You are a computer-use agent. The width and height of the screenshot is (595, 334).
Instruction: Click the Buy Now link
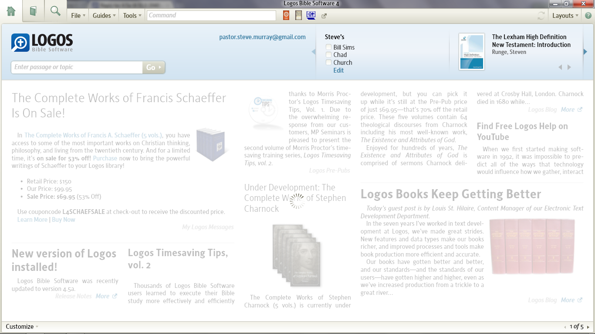pyautogui.click(x=64, y=220)
